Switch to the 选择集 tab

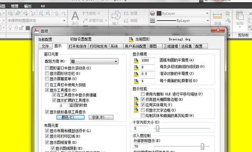pyautogui.click(x=186, y=46)
